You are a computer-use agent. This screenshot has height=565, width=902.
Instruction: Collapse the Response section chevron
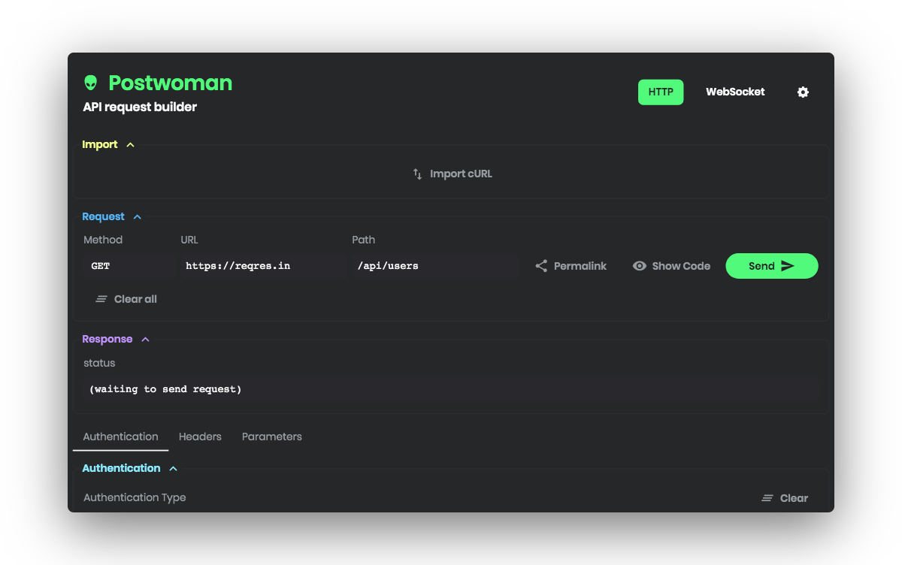(145, 340)
